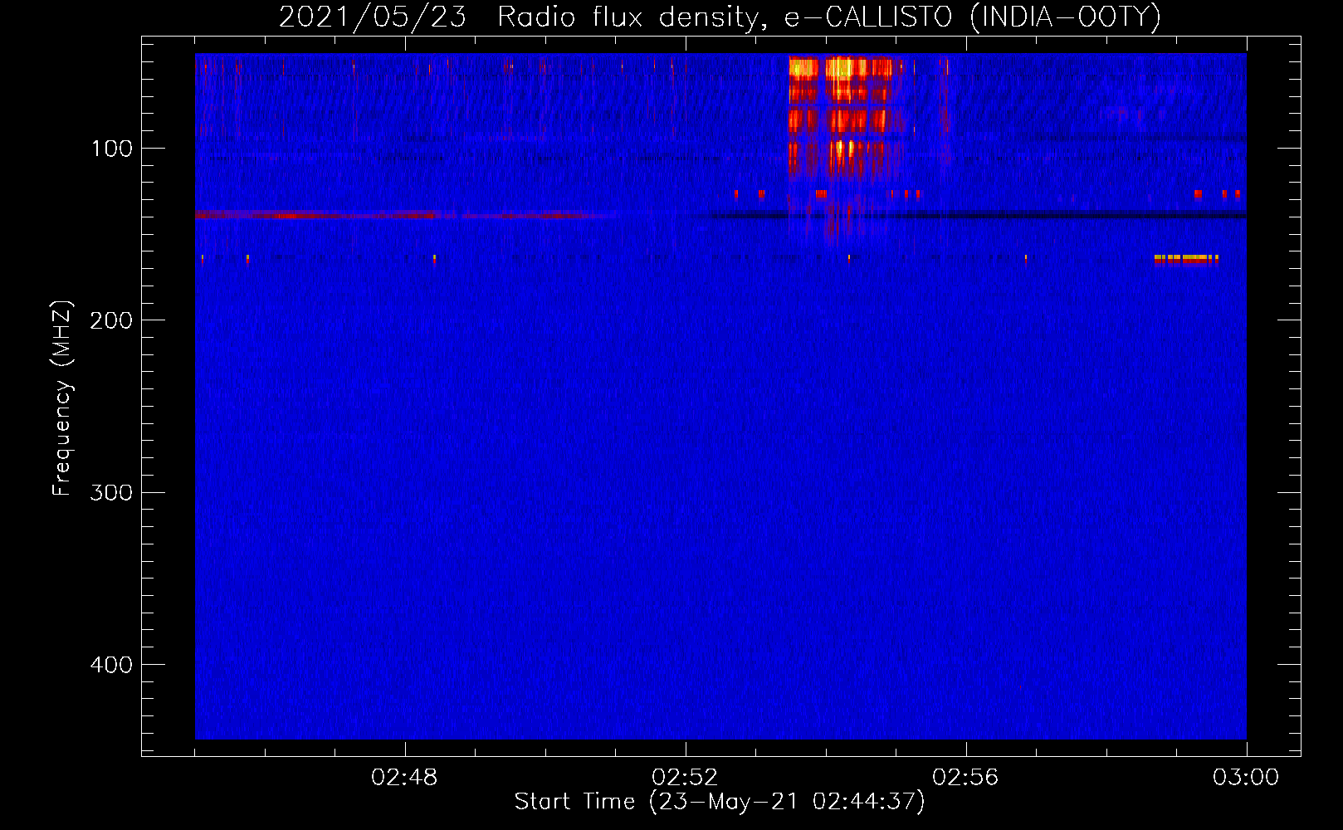1343x830 pixels.
Task: Click the orange dashed interference streak near 02:59
Action: pyautogui.click(x=1186, y=259)
